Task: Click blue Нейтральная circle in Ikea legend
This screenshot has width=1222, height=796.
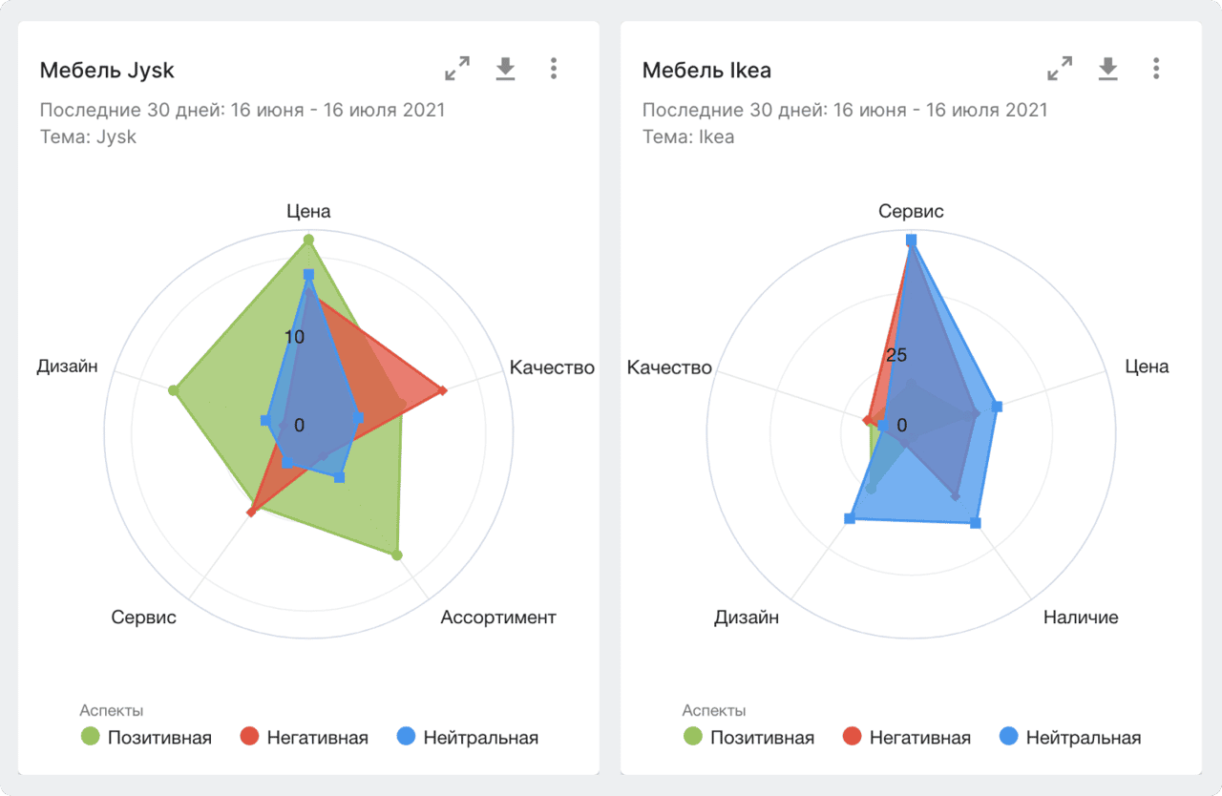Action: tap(1008, 737)
